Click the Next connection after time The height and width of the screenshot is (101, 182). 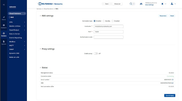(x=171, y=86)
